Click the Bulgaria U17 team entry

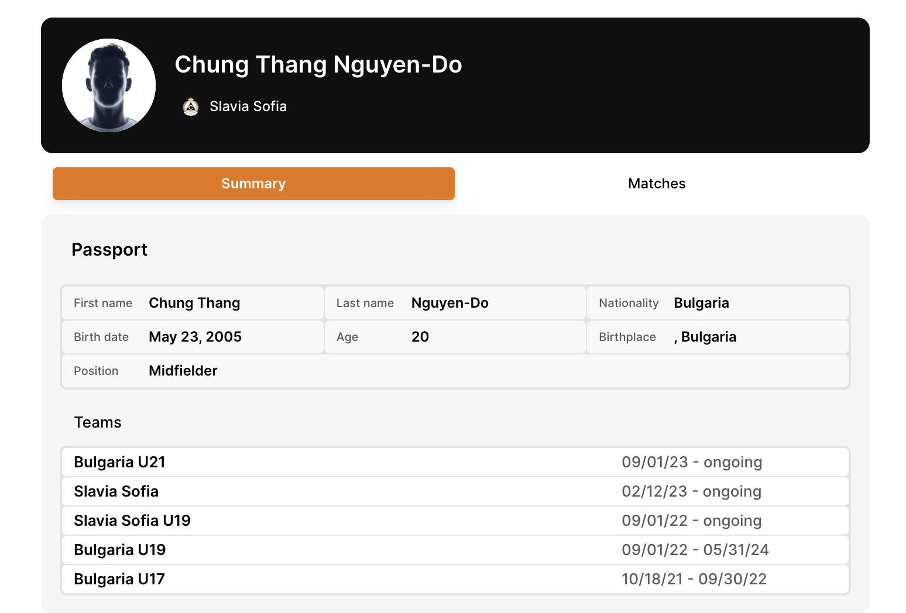119,579
